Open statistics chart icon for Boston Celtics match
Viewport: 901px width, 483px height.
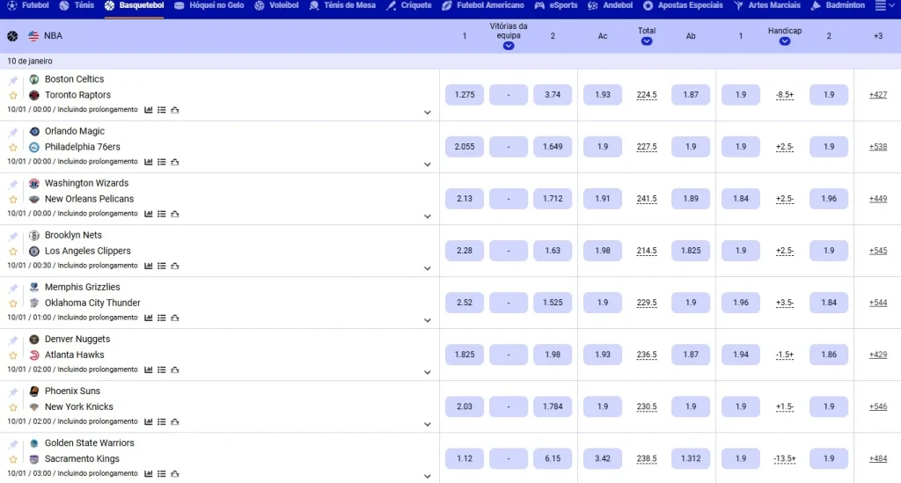coord(148,110)
